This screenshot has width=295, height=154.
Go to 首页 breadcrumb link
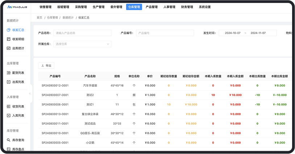pos(40,18)
